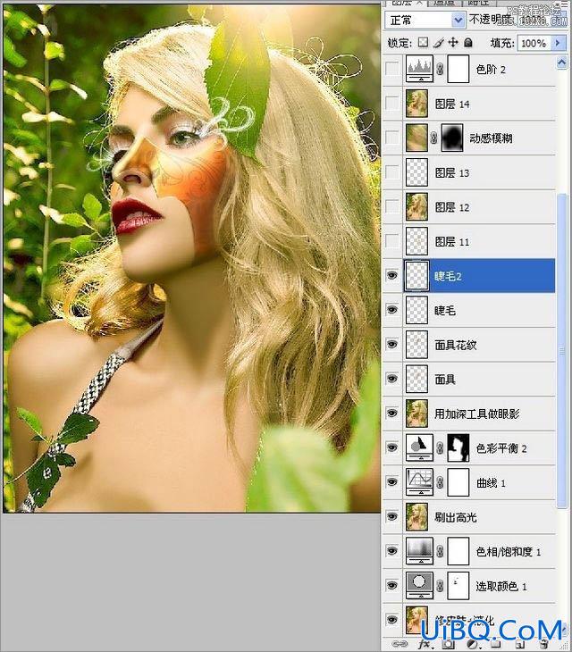Show the 图层 13 layer
The width and height of the screenshot is (572, 652).
pos(391,172)
